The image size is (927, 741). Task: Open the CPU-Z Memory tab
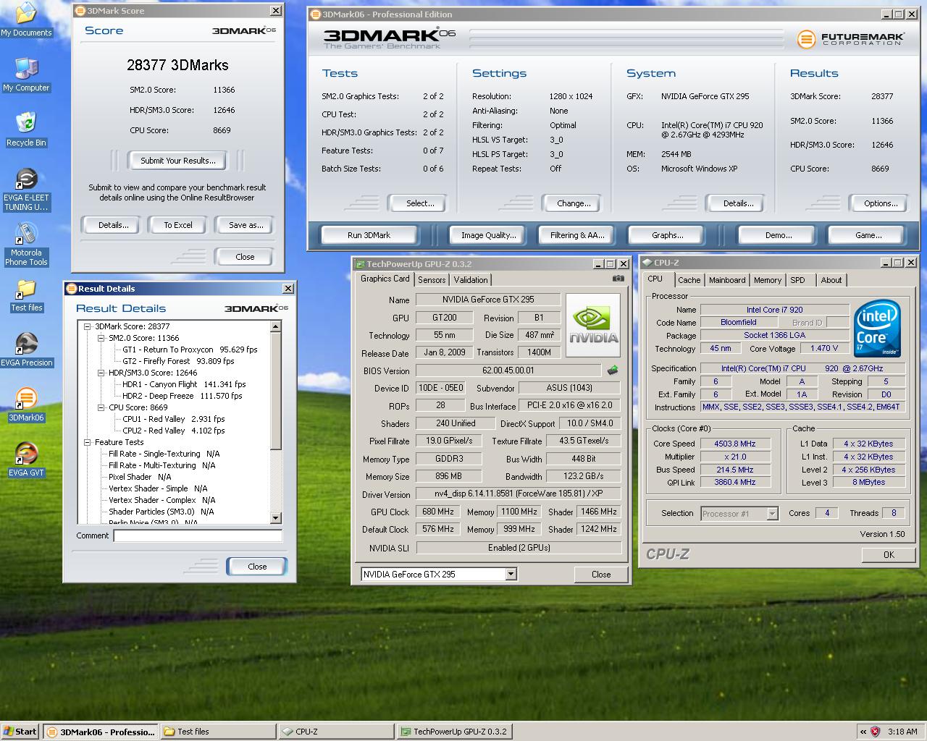pyautogui.click(x=768, y=280)
